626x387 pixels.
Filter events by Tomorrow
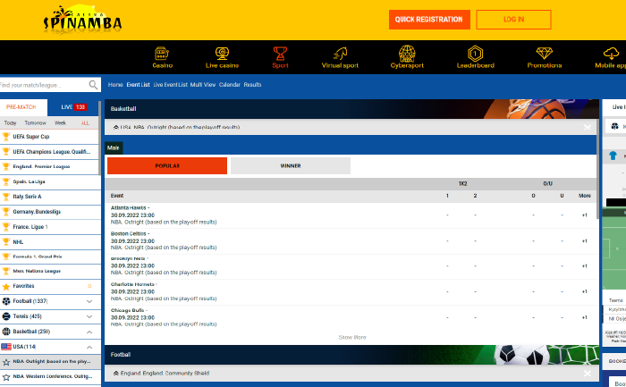tap(35, 122)
